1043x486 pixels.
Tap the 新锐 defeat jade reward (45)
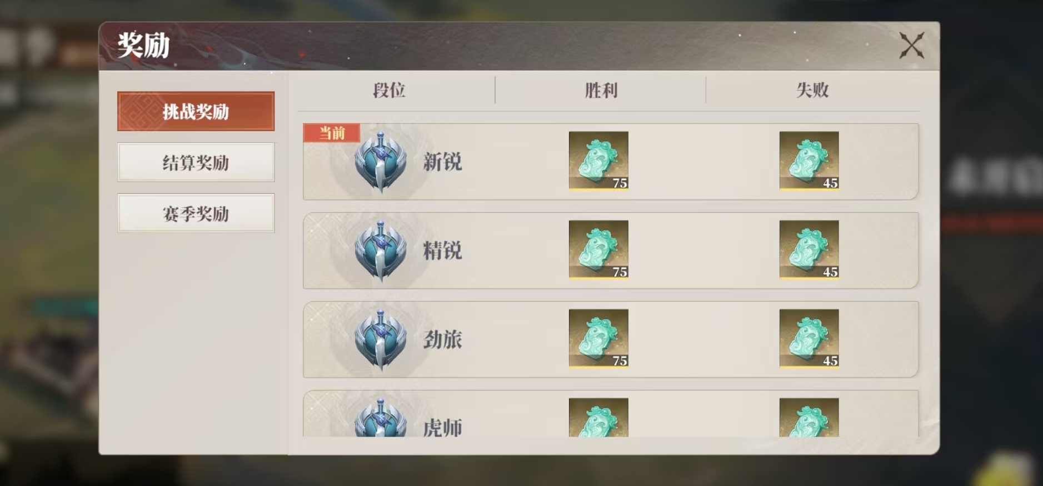tap(809, 161)
